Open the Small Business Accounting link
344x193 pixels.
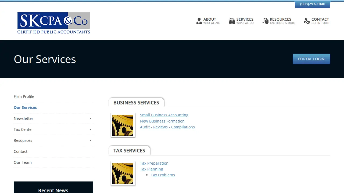164,115
